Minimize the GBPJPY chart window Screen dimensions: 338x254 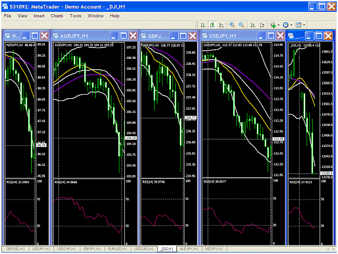pos(173,36)
